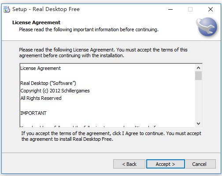The image size is (222, 176).
Task: Click the 'If you accept the terms' instruction text
Action: point(111,136)
